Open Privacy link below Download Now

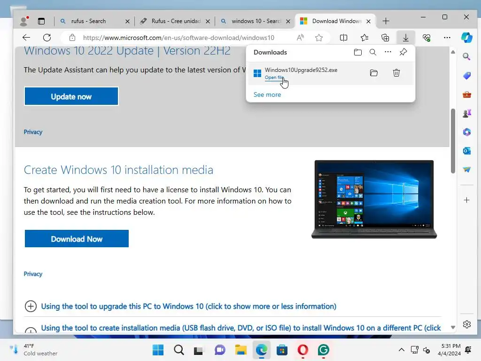tap(33, 274)
